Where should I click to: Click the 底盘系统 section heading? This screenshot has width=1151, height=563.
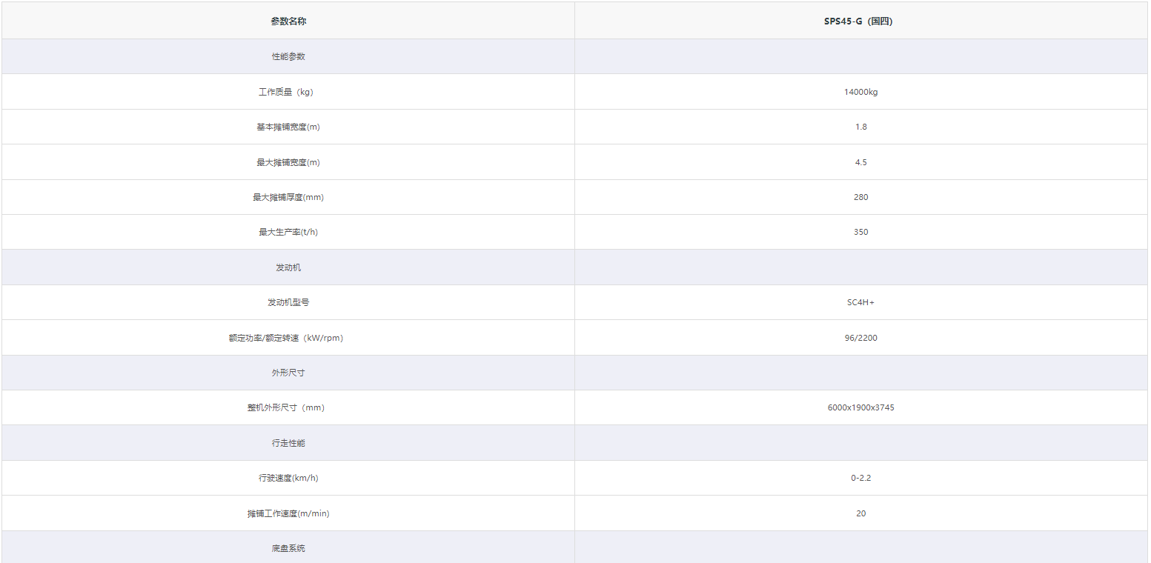tap(288, 548)
